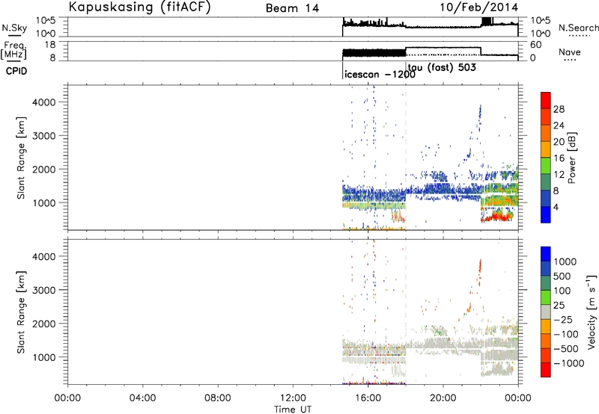
Task: Click the 16:00 time tick label
Action: tap(368, 398)
